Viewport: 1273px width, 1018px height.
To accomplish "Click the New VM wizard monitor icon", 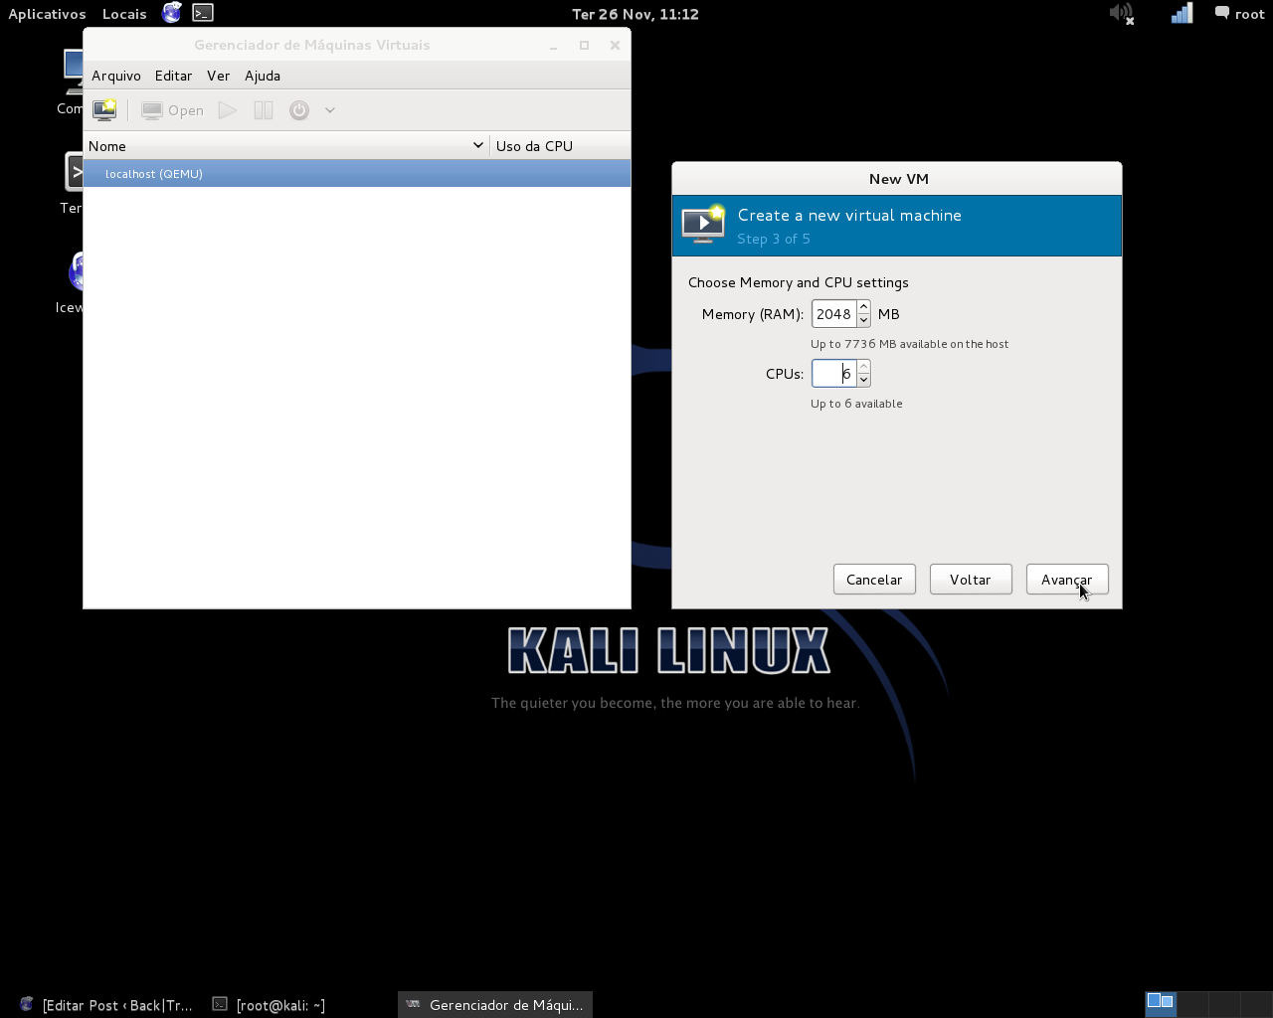I will [x=703, y=225].
